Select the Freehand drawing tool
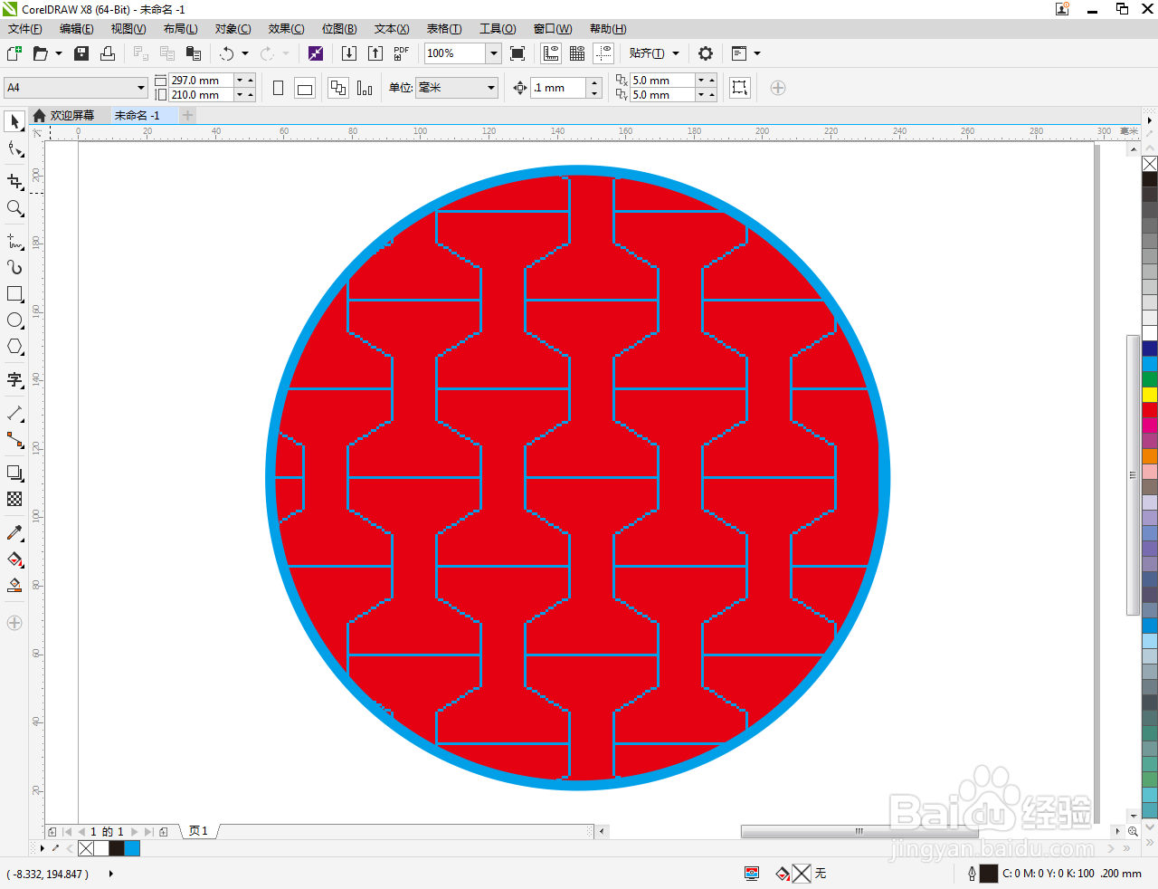This screenshot has width=1158, height=889. pyautogui.click(x=14, y=241)
